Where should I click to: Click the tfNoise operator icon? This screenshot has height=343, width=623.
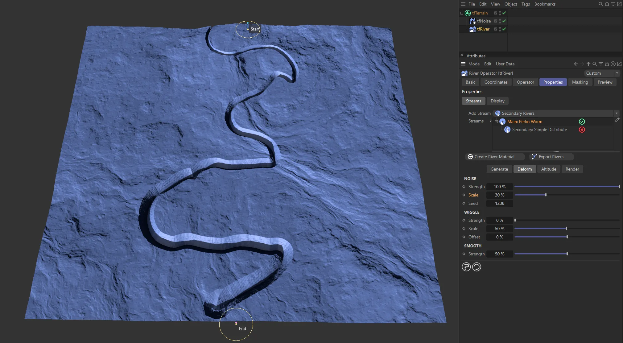(472, 21)
